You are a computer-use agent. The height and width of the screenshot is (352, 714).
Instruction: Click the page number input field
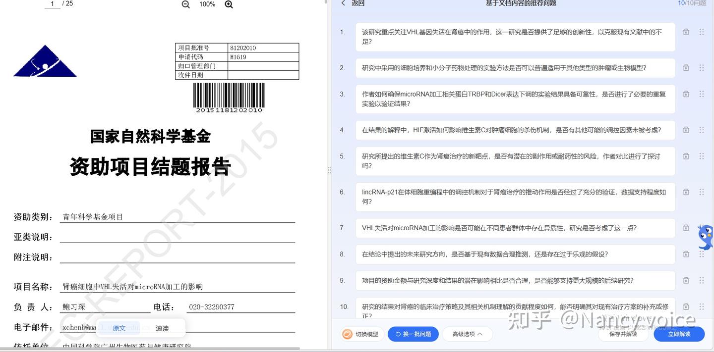tap(52, 4)
